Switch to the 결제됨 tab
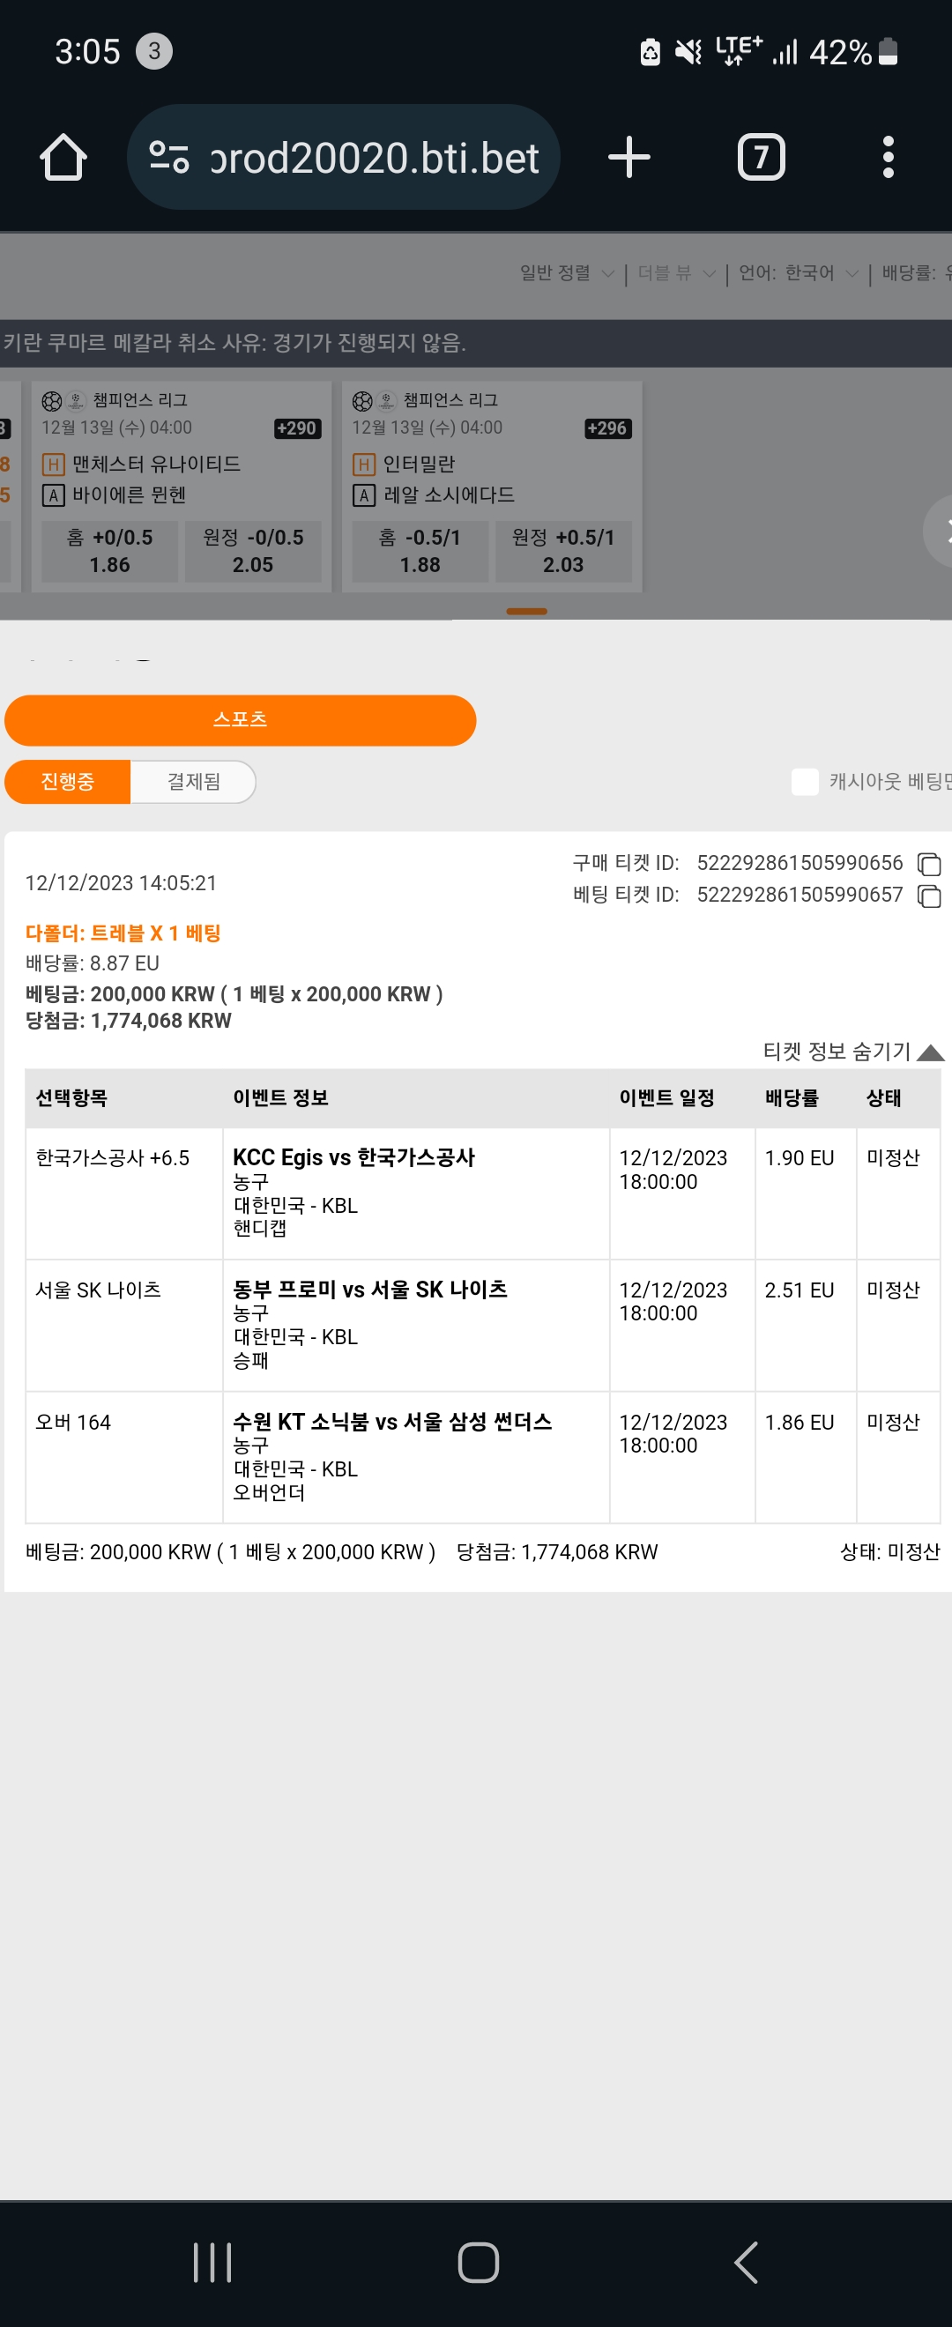This screenshot has height=2327, width=952. (193, 781)
